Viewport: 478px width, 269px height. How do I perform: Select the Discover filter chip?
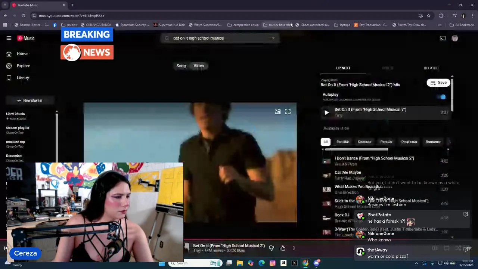pyautogui.click(x=364, y=142)
